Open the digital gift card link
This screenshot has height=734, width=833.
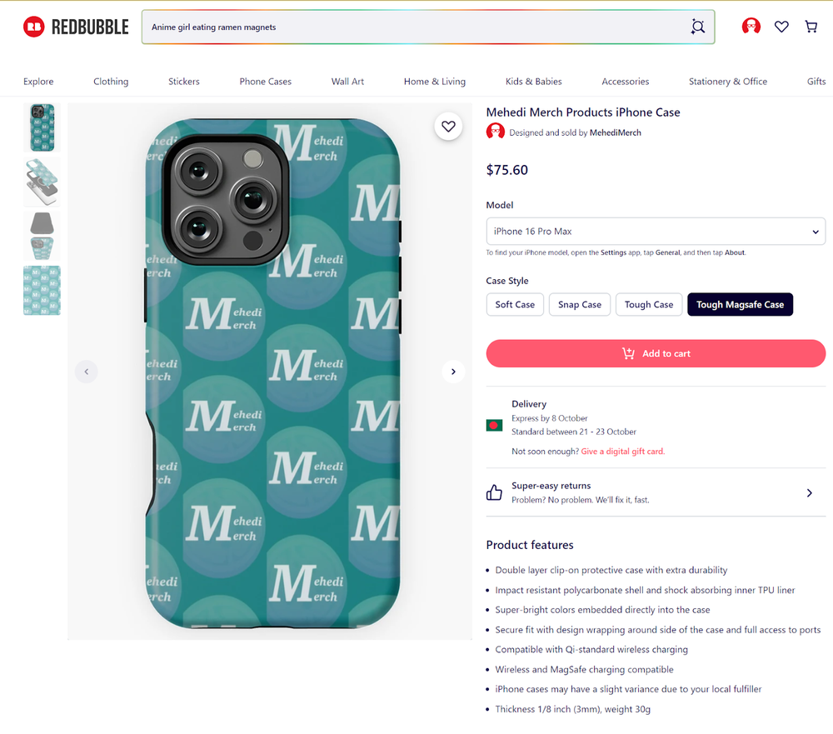(x=622, y=451)
